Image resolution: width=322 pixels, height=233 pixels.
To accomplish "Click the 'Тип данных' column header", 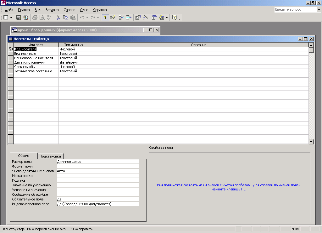I will (74, 45).
